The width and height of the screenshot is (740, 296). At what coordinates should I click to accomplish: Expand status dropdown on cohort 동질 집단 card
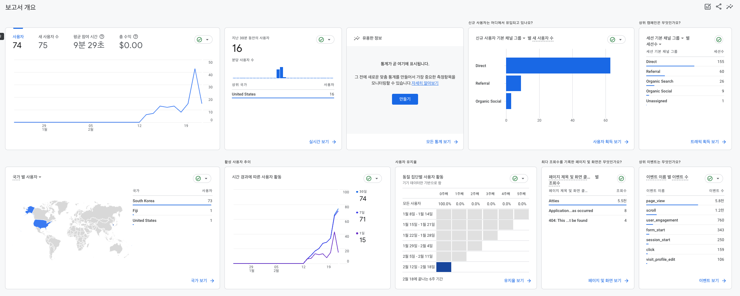(523, 178)
